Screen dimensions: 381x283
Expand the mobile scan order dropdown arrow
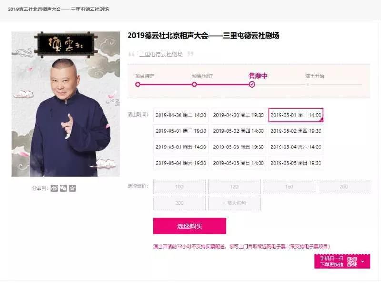pos(363,262)
